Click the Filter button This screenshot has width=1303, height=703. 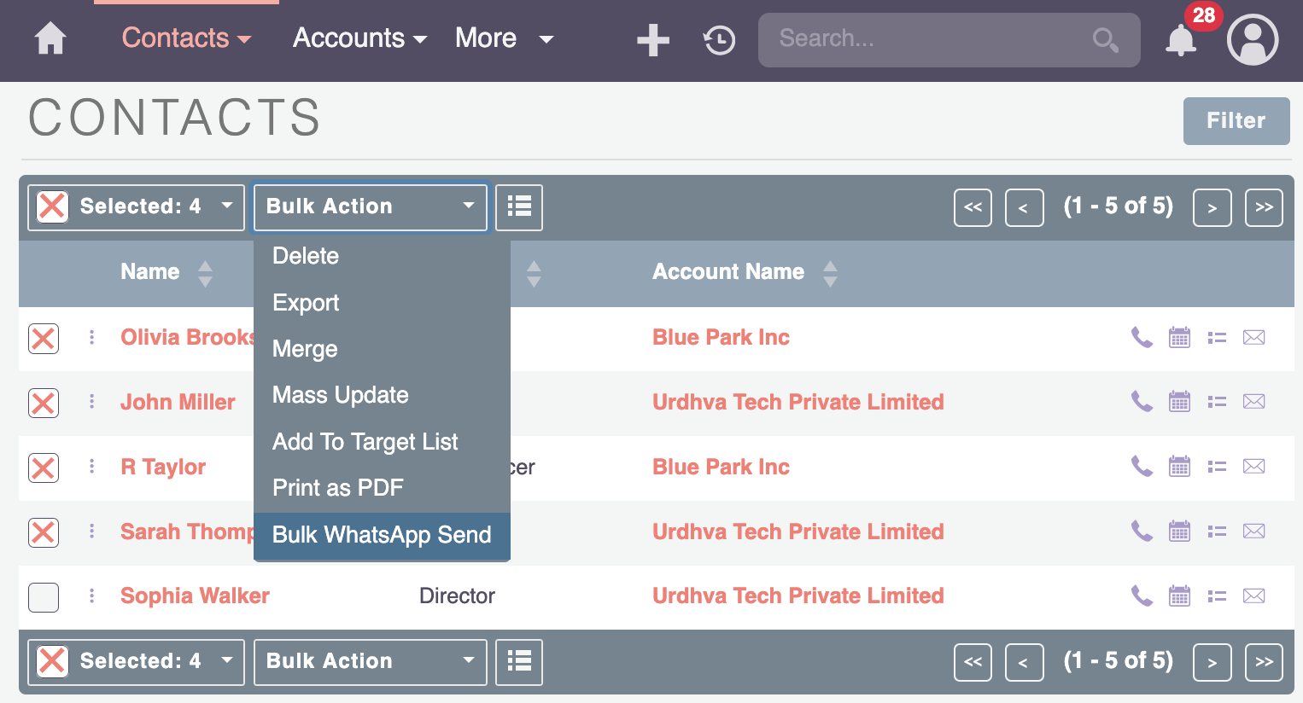click(x=1236, y=120)
